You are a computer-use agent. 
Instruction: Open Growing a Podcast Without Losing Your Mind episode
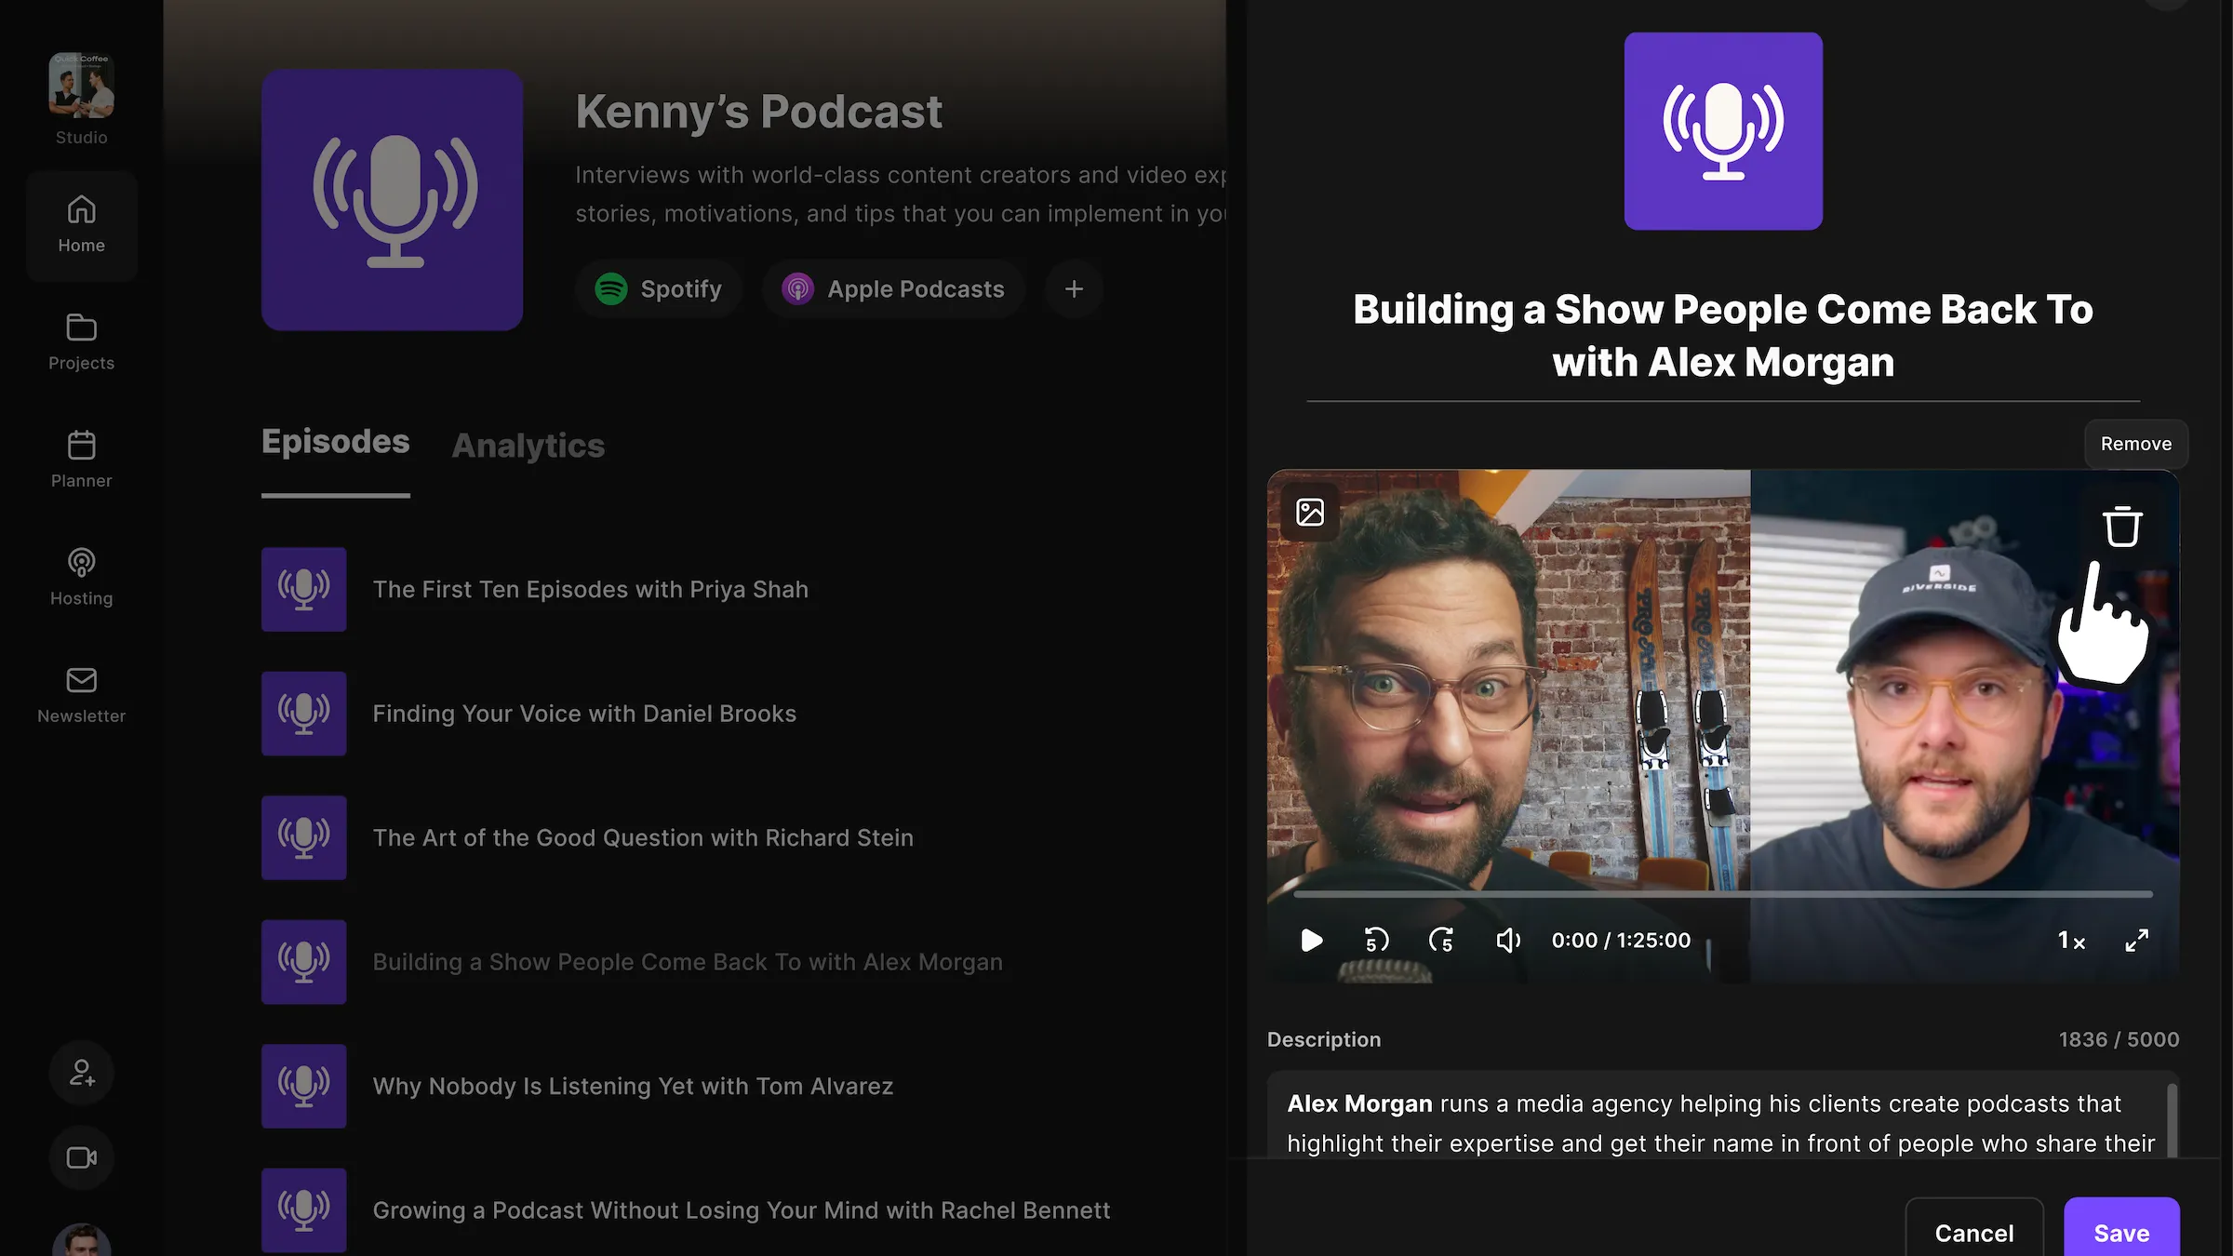point(742,1210)
